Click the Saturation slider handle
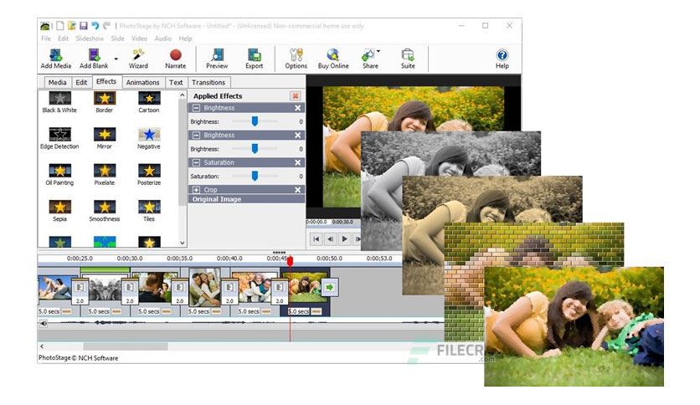 [255, 176]
